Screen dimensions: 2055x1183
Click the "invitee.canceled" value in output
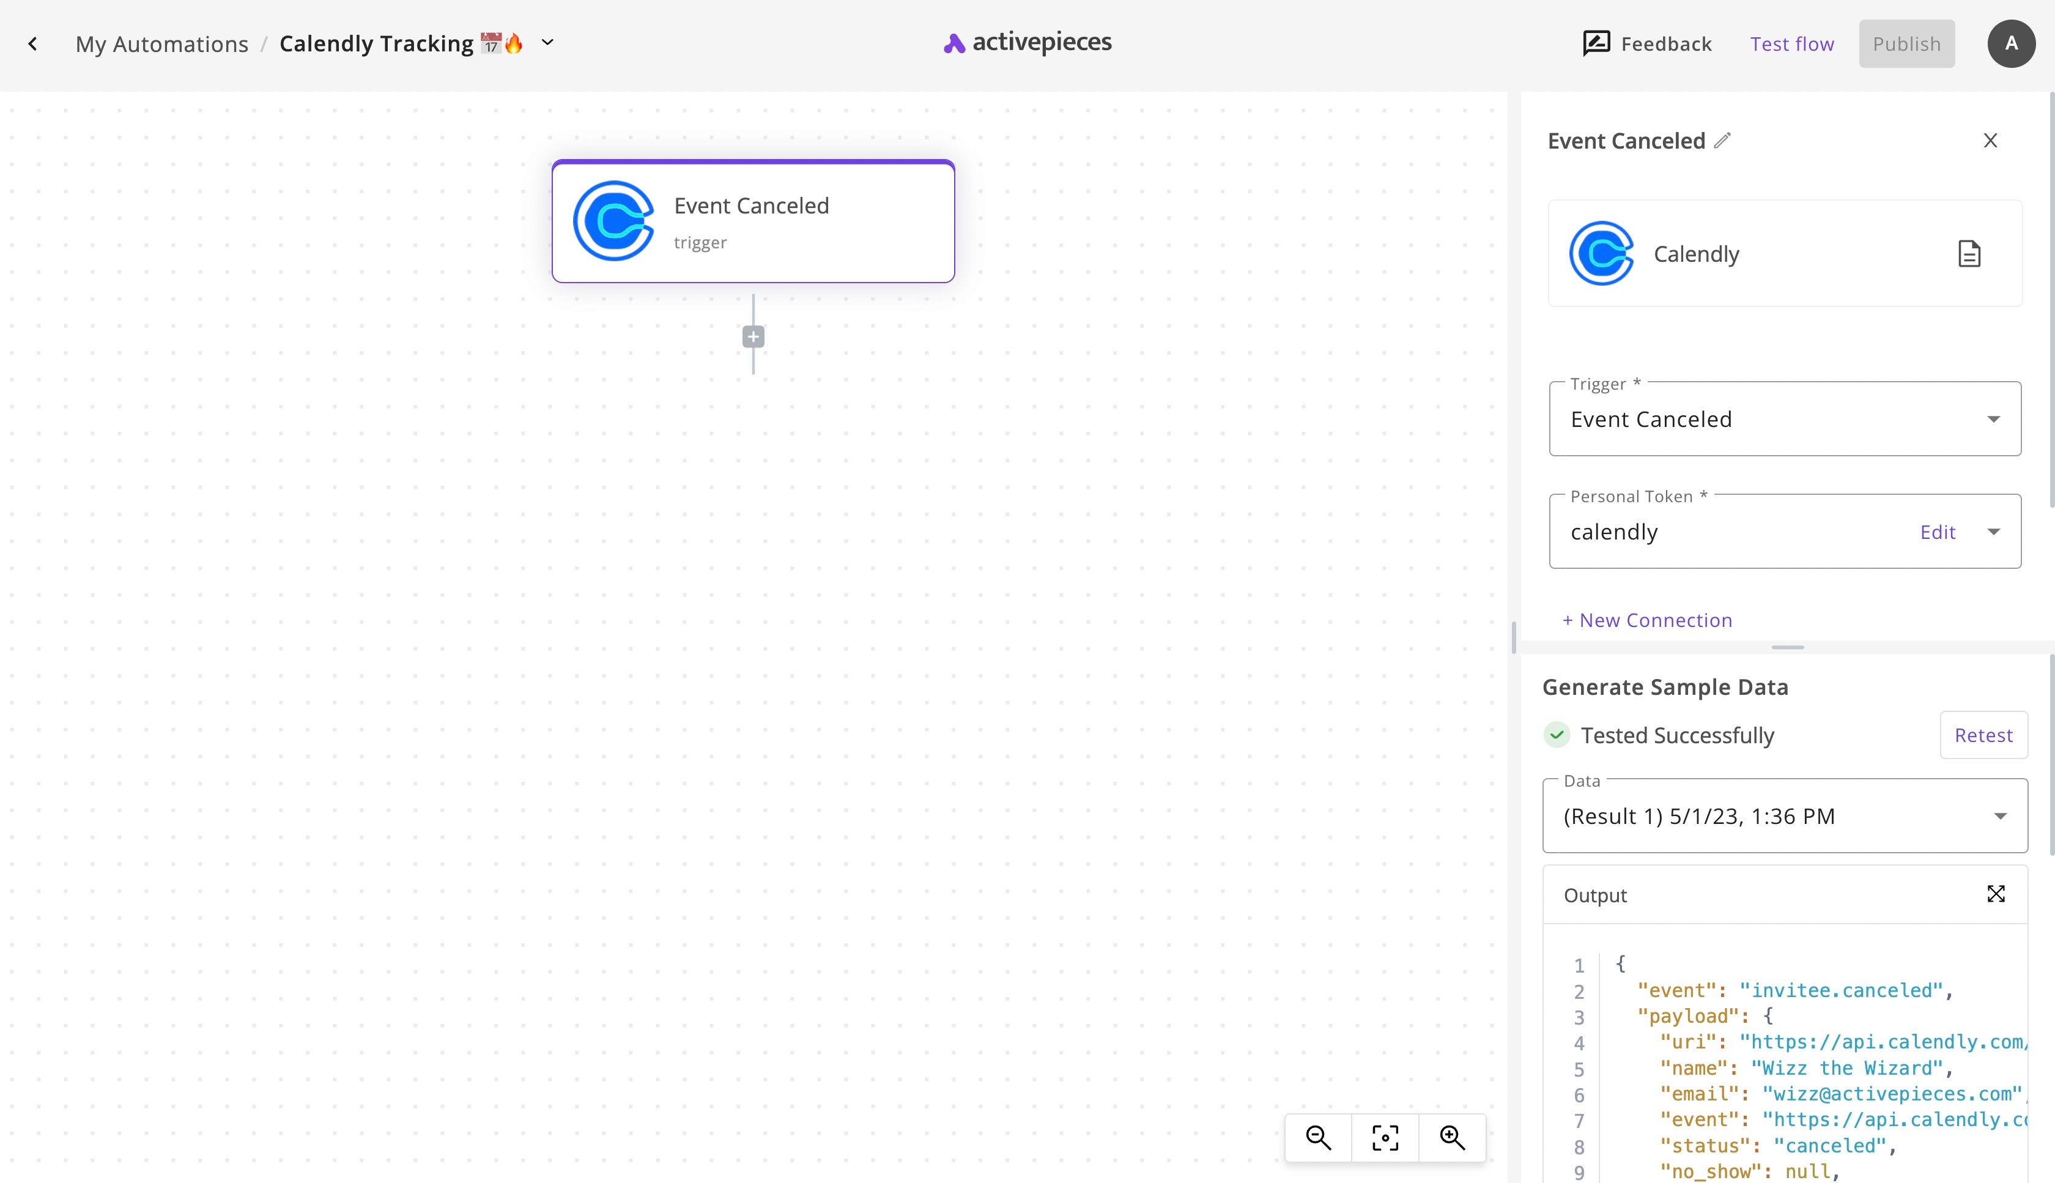point(1840,990)
